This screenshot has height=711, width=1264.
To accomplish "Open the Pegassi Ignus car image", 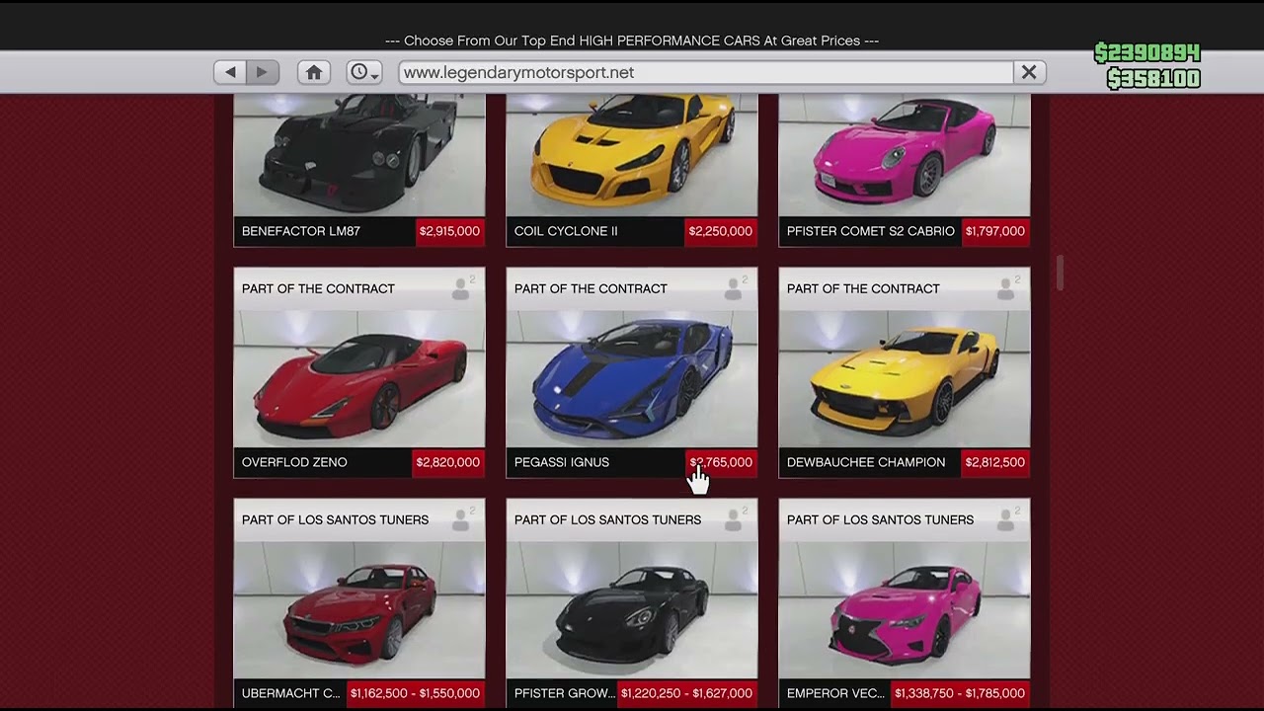I will (632, 379).
